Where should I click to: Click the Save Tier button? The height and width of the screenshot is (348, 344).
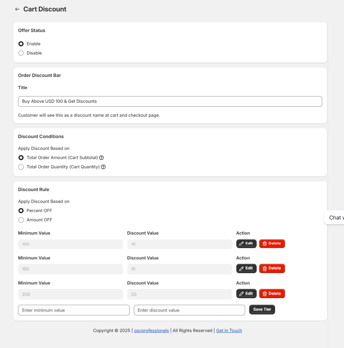(262, 310)
